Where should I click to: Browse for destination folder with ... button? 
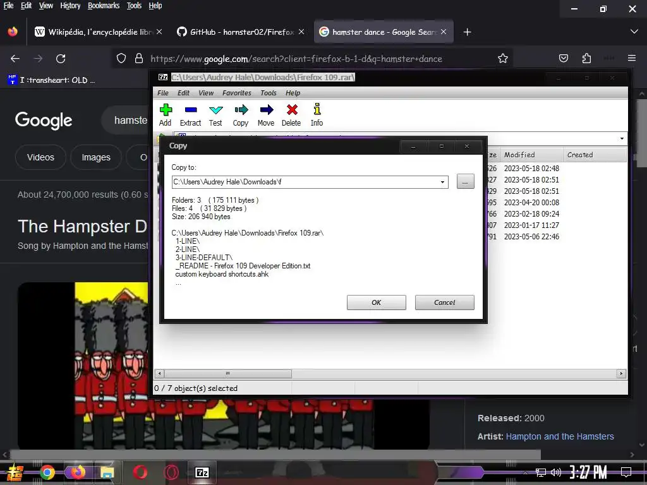coord(465,181)
